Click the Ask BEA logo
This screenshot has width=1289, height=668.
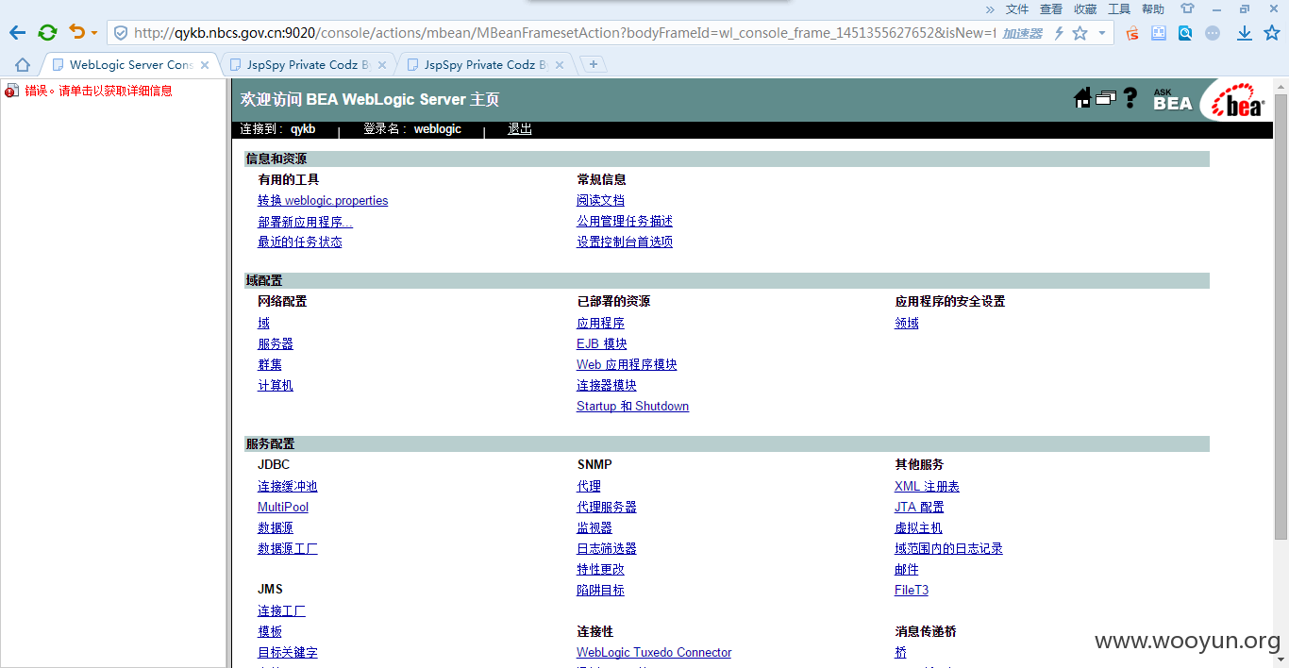[1172, 99]
